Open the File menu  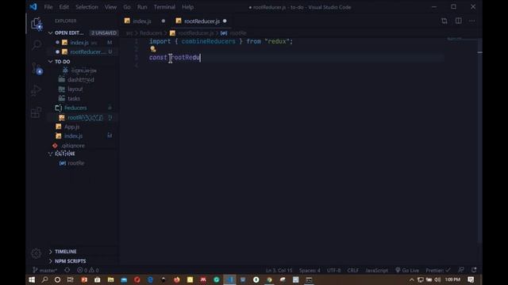tap(48, 7)
